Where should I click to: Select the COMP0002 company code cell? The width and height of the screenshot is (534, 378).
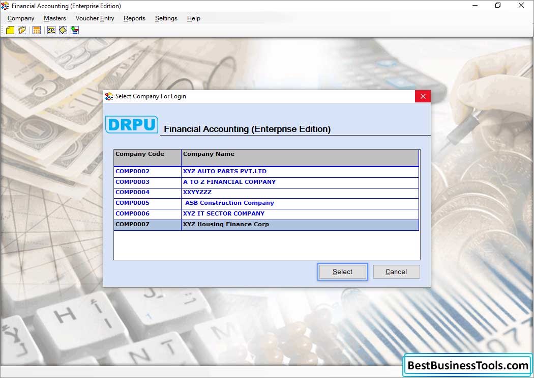pyautogui.click(x=147, y=172)
